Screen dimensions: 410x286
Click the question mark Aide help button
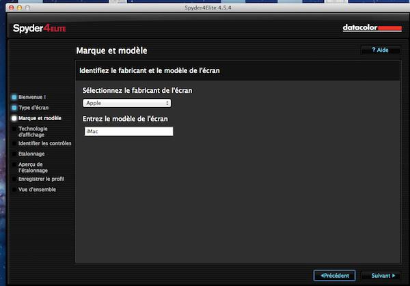pyautogui.click(x=380, y=51)
